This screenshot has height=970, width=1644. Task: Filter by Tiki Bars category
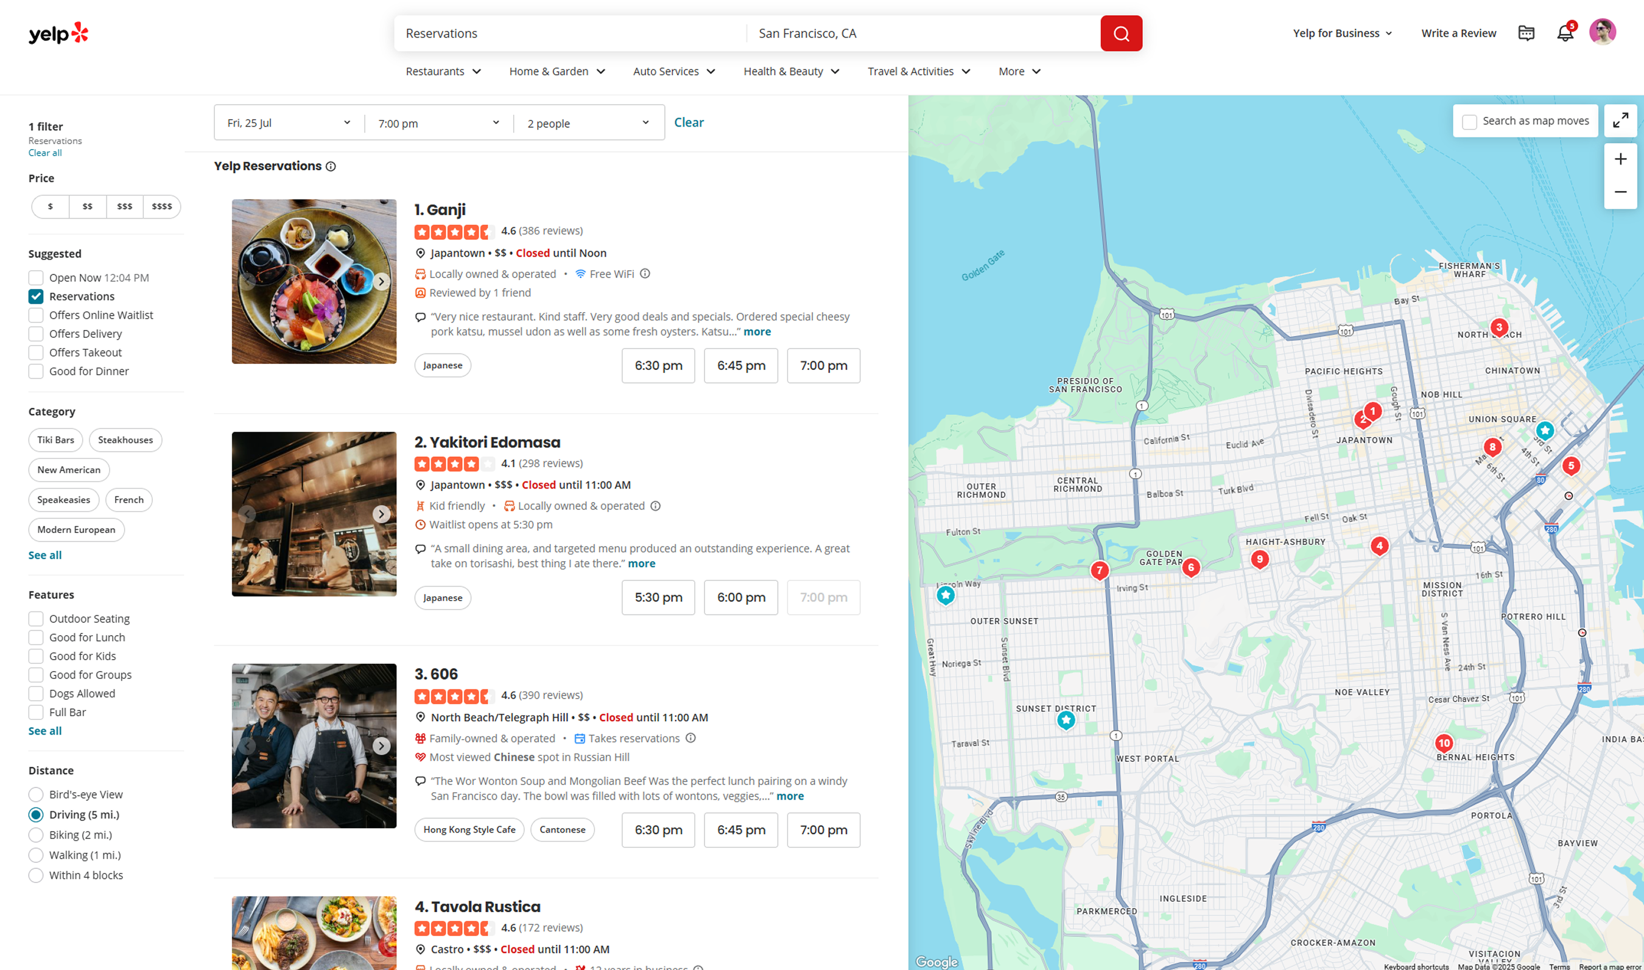(x=55, y=440)
